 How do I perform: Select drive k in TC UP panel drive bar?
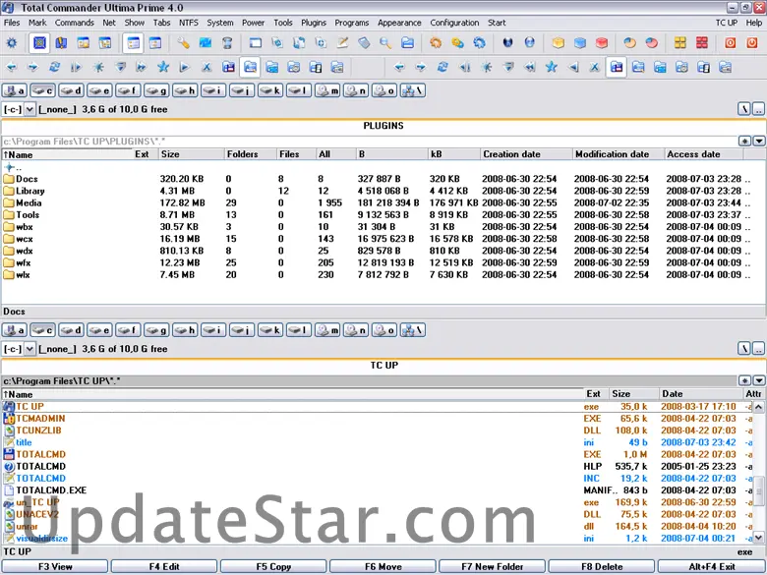270,330
